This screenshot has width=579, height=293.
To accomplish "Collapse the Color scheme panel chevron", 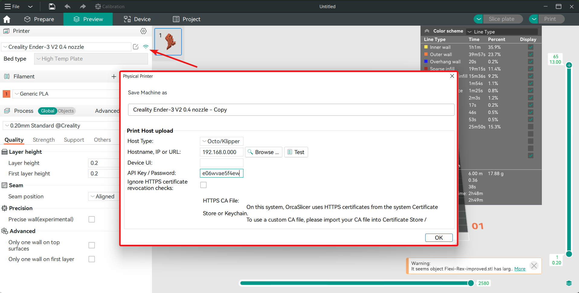I will pos(427,31).
